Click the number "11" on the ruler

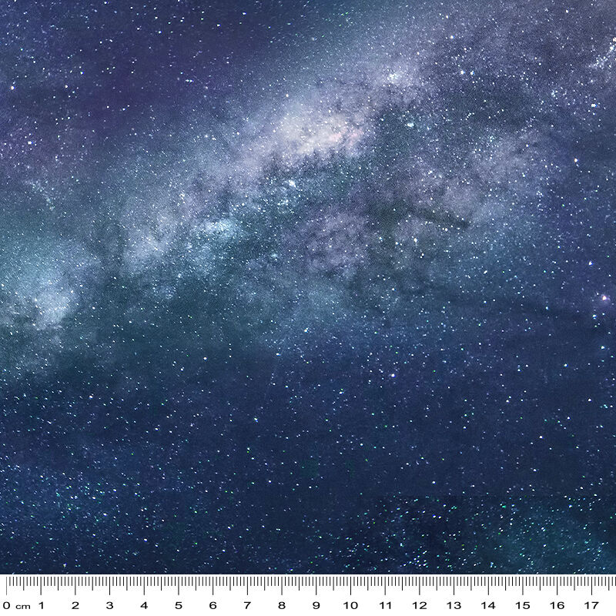click(385, 605)
